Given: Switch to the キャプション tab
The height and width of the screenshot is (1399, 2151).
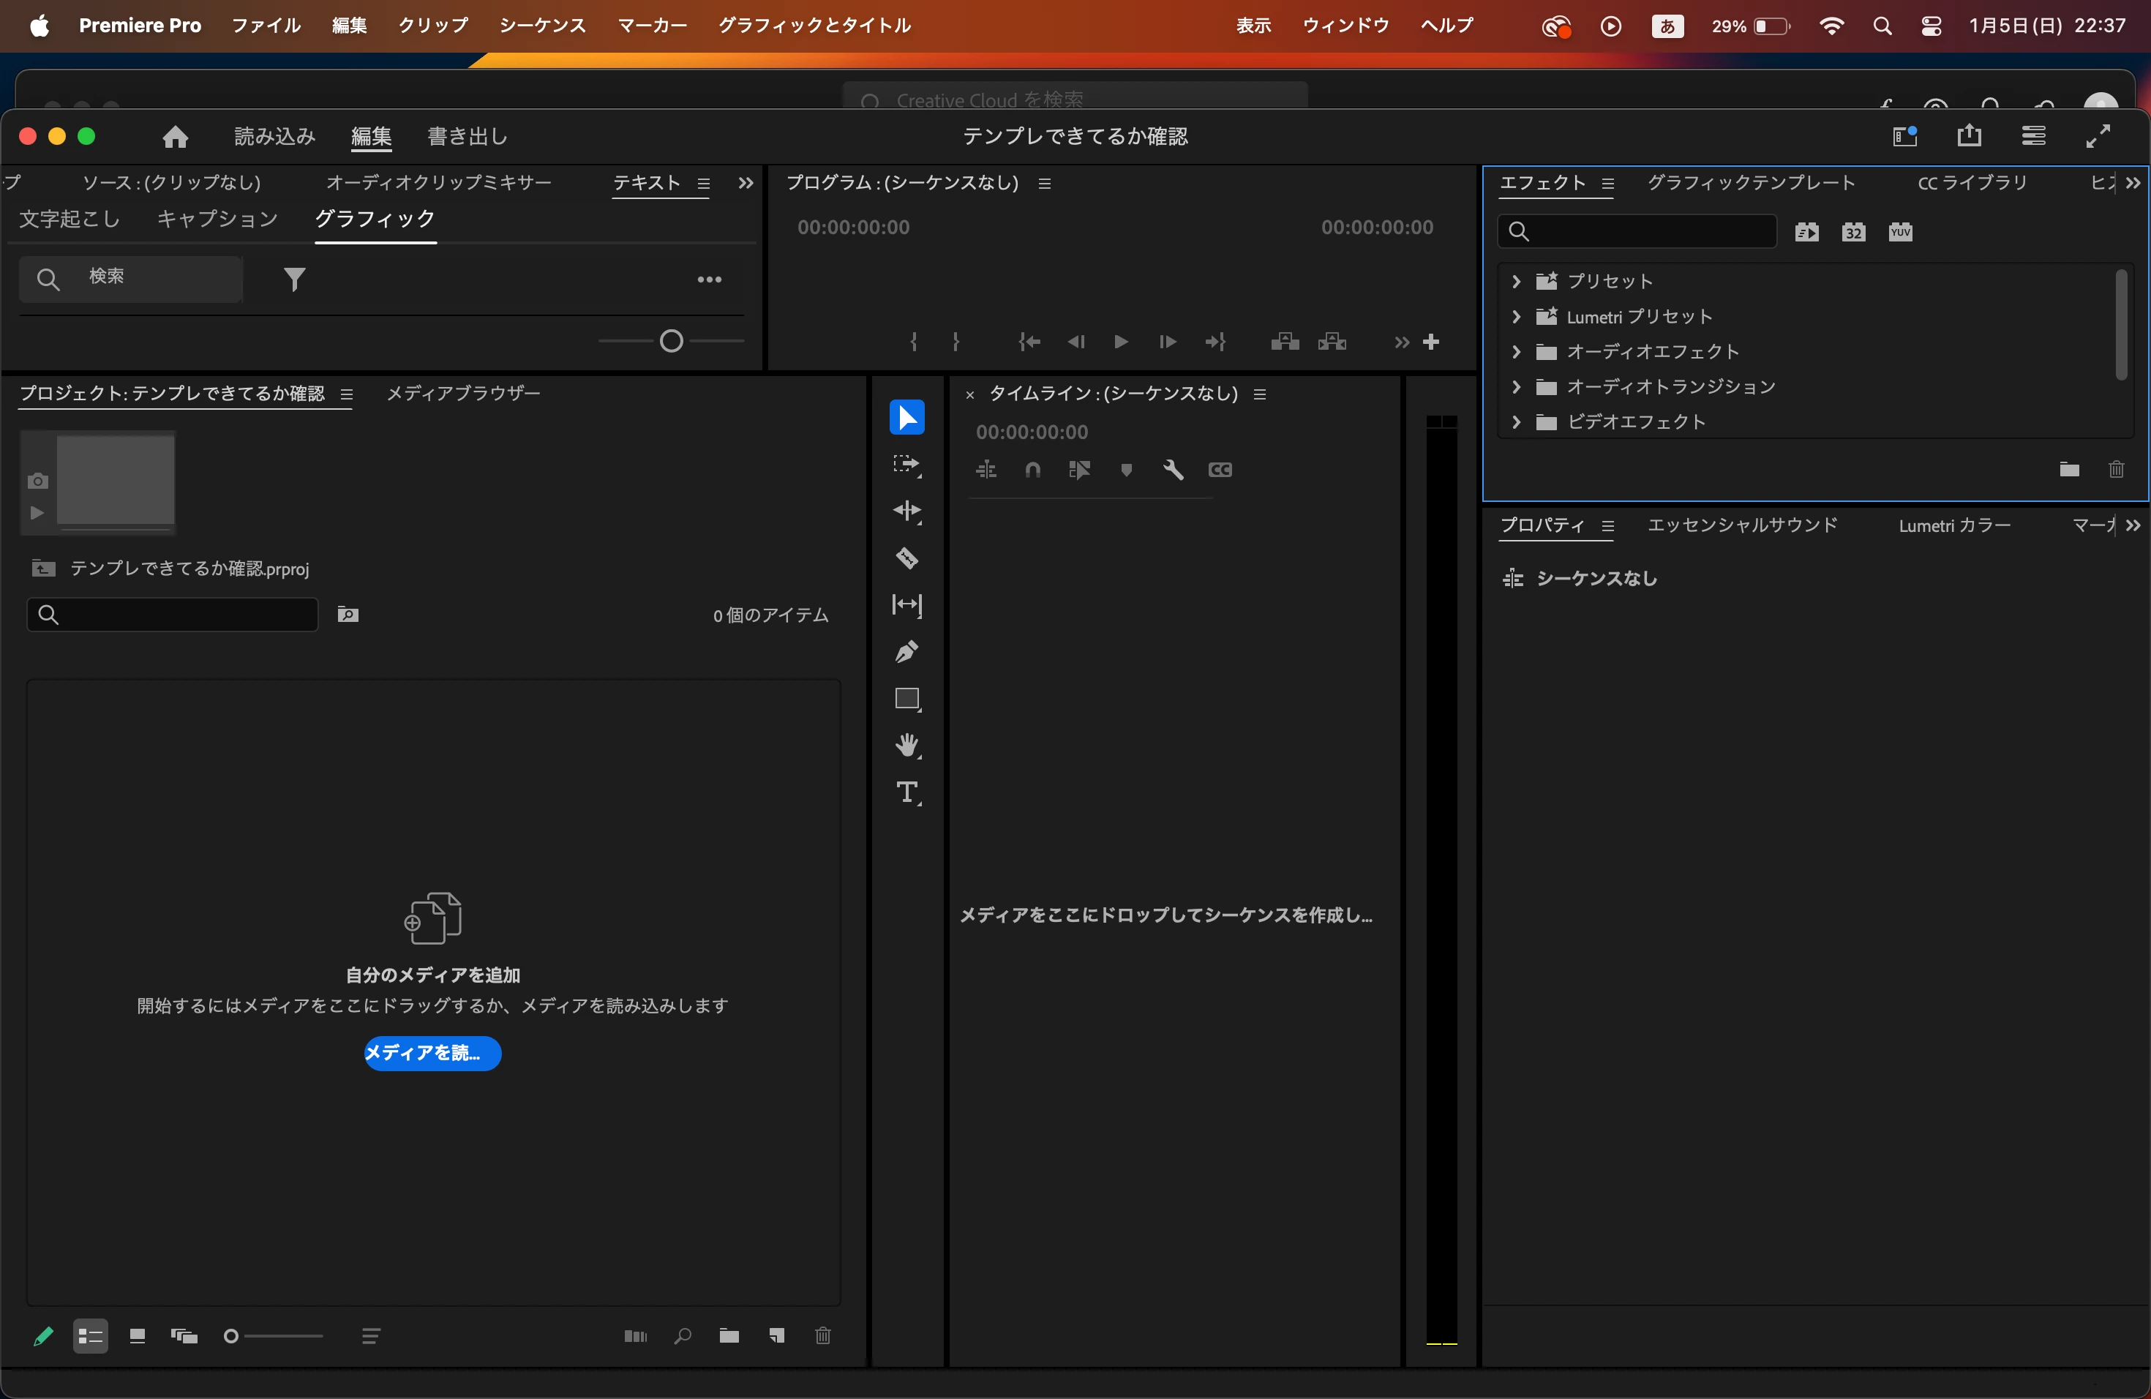Looking at the screenshot, I should [217, 219].
